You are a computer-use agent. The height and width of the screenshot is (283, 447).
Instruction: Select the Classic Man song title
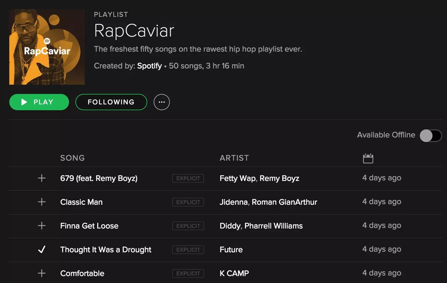click(x=81, y=202)
